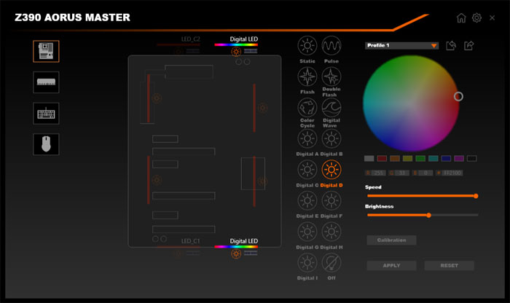Pick the teal color swatch

(433, 158)
